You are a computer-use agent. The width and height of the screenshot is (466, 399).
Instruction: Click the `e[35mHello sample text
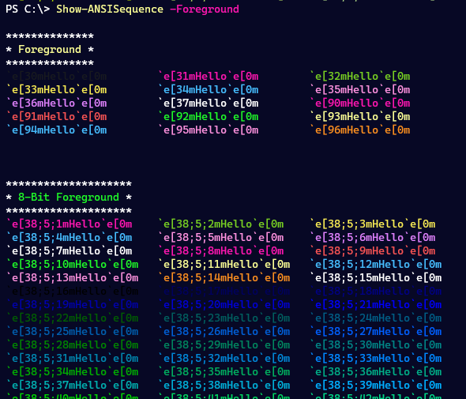[x=360, y=90]
